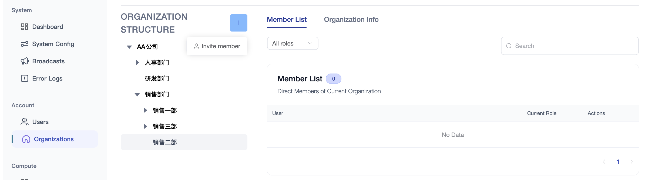Screen dimensions: 652x180
Task: Select 人事部门 in the tree
Action: point(157,63)
